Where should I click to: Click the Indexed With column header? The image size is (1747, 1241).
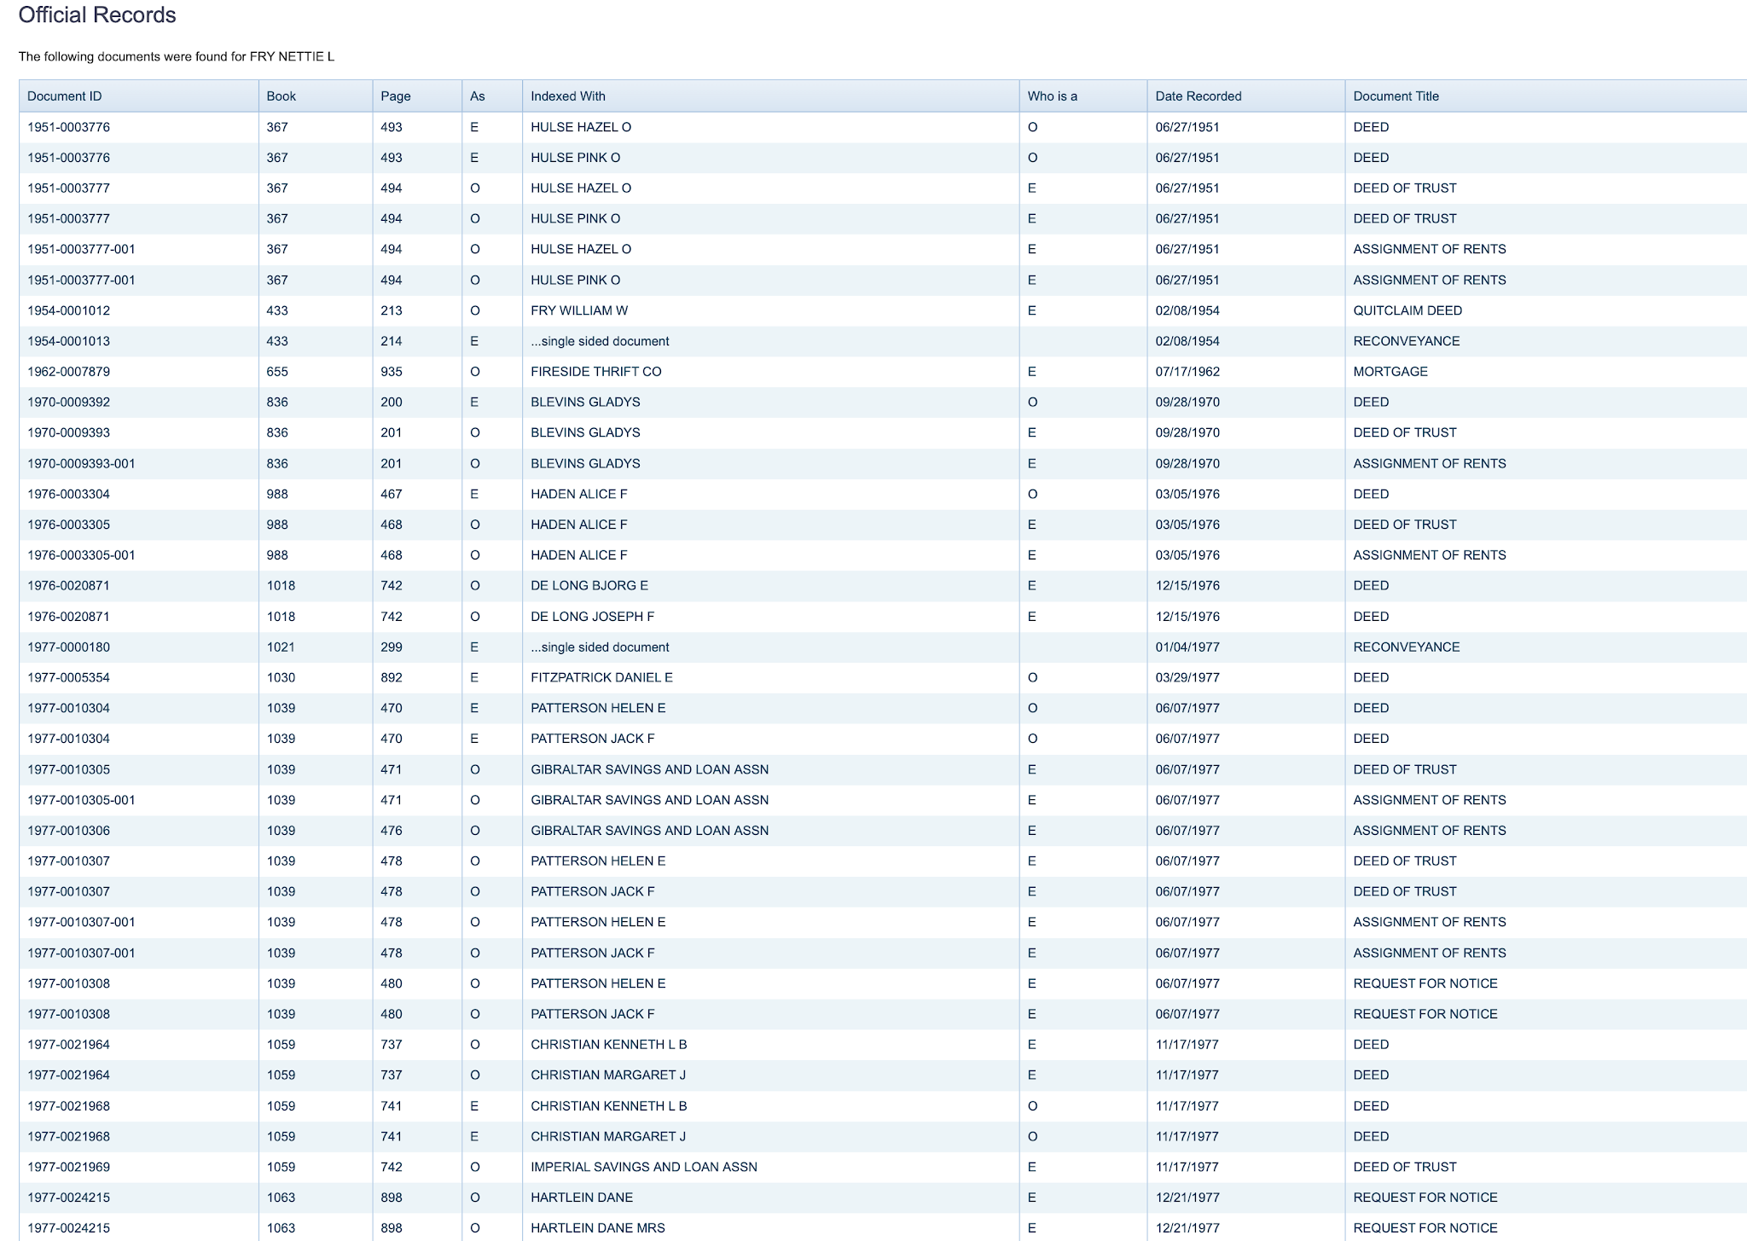coord(567,96)
